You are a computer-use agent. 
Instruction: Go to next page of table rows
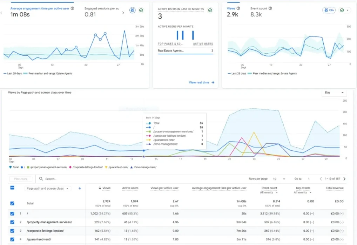pyautogui.click(x=344, y=179)
